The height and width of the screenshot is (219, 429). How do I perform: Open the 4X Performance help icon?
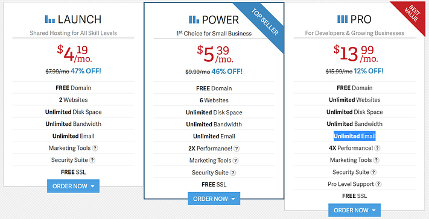click(x=377, y=148)
